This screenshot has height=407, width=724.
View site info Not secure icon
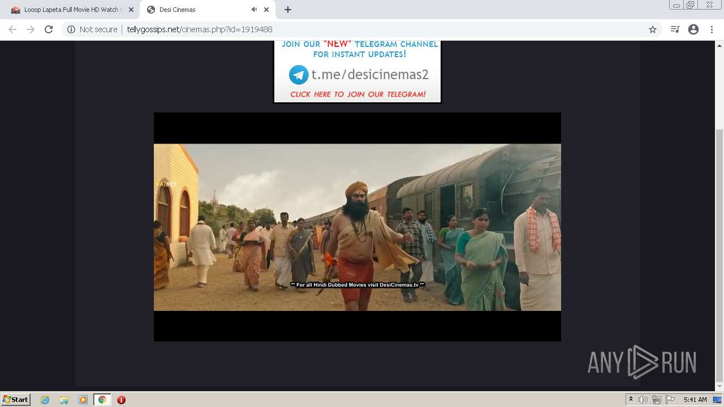point(71,29)
